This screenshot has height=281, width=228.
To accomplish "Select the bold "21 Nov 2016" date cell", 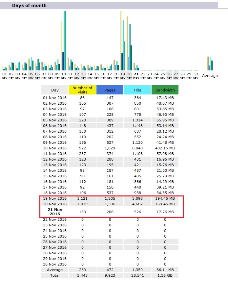I will tap(55, 212).
